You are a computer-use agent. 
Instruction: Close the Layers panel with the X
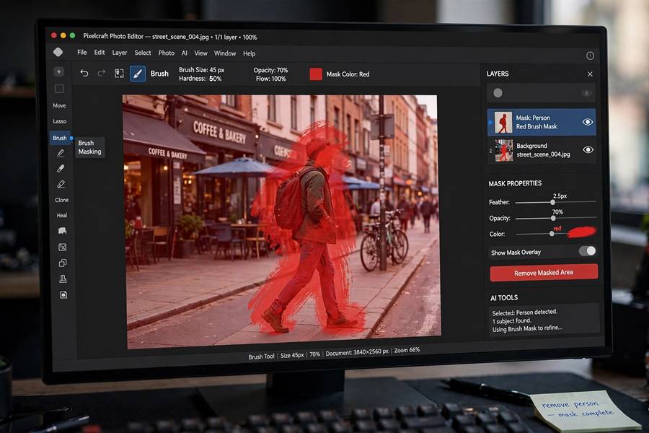(590, 74)
